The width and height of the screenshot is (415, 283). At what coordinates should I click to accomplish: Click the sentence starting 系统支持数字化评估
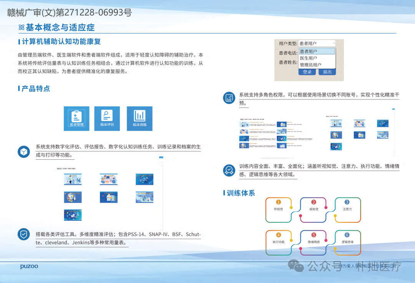pyautogui.click(x=118, y=151)
